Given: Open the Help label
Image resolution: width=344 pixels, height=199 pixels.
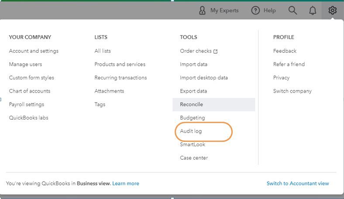Looking at the screenshot, I should pyautogui.click(x=270, y=10).
